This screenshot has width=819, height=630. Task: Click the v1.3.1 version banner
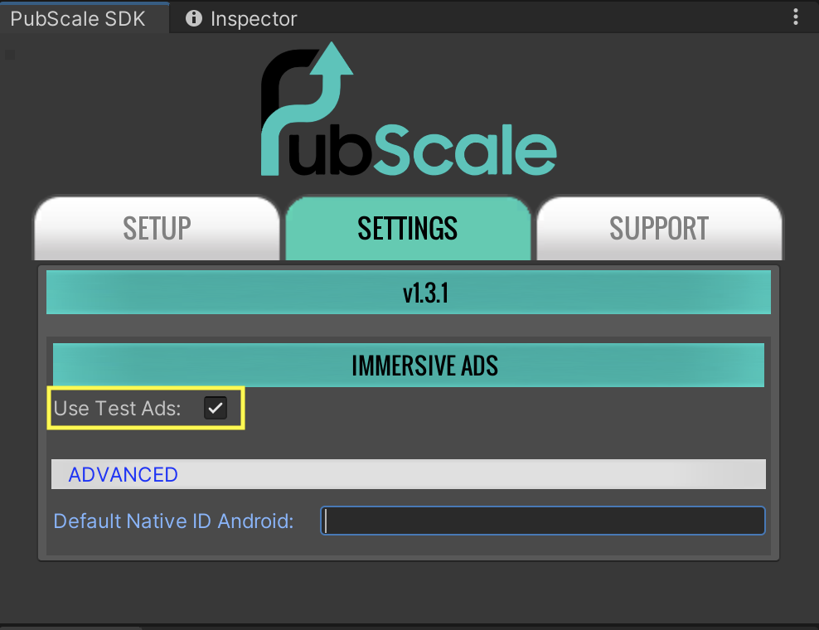click(408, 293)
